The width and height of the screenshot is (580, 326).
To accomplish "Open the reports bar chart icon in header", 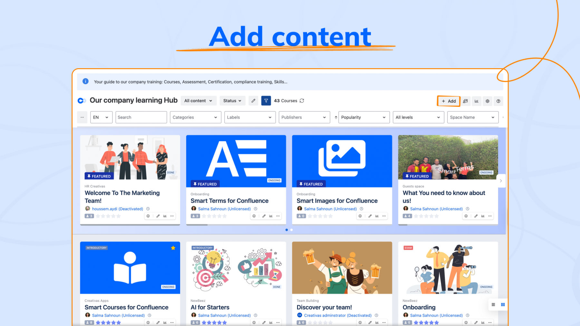I will [476, 101].
